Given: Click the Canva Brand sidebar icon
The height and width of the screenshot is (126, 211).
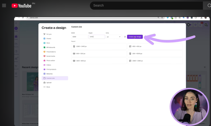Looking at the screenshot, I should tap(16, 59).
